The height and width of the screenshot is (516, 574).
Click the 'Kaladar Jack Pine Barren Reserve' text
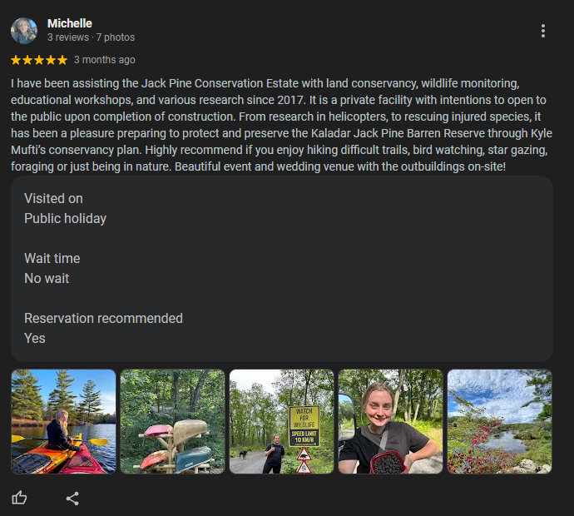(x=398, y=133)
